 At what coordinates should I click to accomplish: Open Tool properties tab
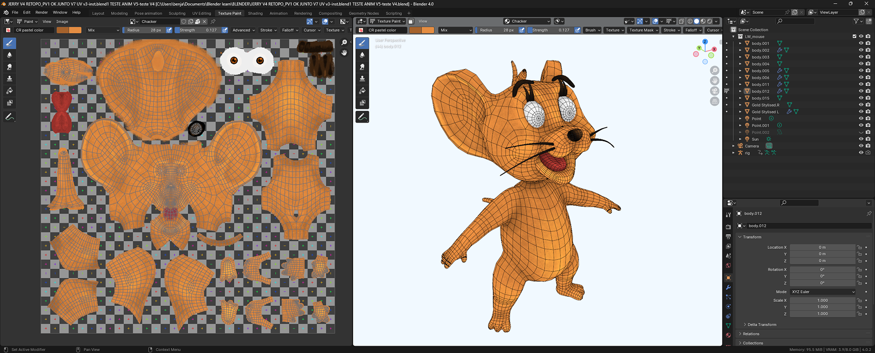(728, 214)
